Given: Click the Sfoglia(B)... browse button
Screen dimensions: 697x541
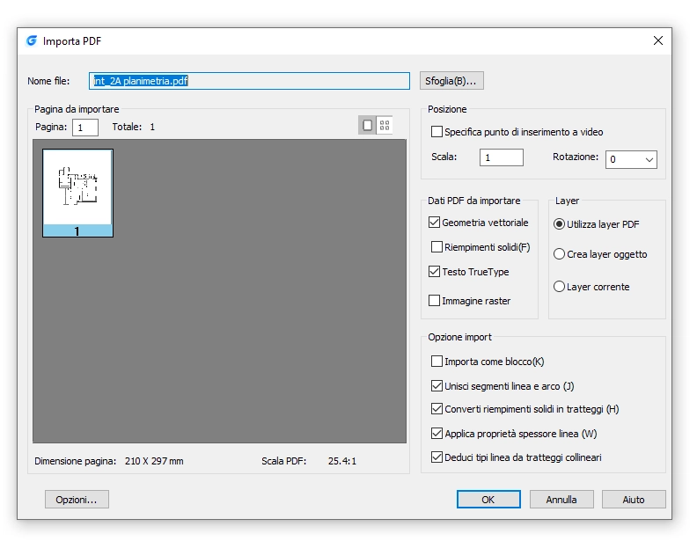Looking at the screenshot, I should 451,81.
